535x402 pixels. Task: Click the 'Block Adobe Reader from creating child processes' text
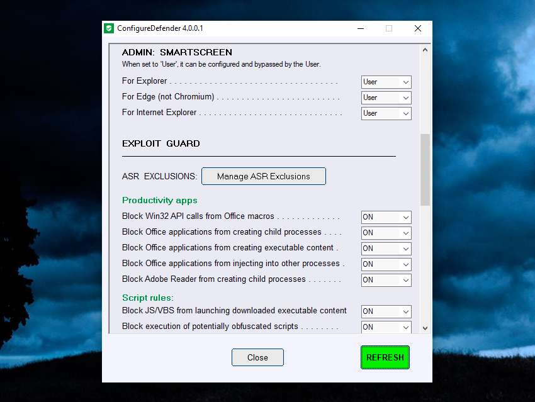[214, 279]
